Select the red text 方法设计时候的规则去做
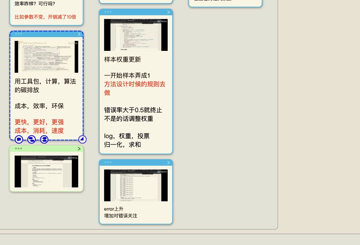360x245 pixels. point(135,88)
